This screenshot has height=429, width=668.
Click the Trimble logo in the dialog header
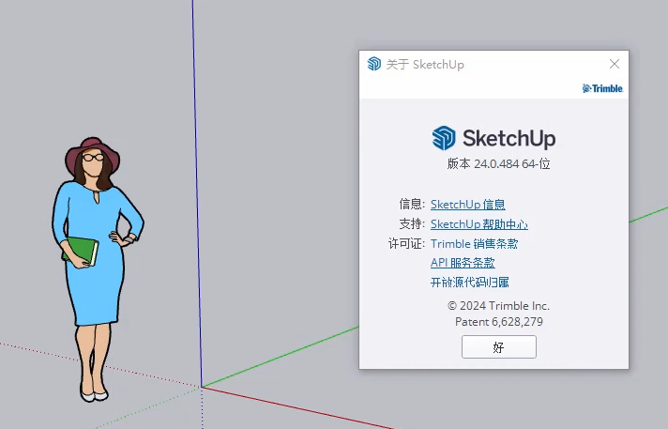tap(602, 88)
